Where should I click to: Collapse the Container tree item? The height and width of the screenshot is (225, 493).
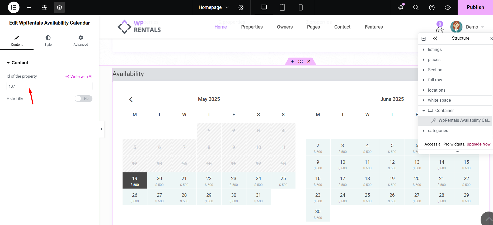coord(424,111)
